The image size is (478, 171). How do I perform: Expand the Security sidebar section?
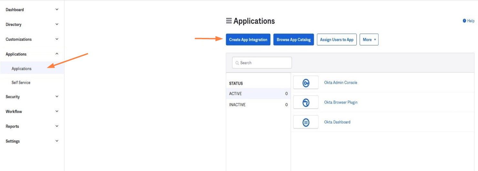[57, 97]
